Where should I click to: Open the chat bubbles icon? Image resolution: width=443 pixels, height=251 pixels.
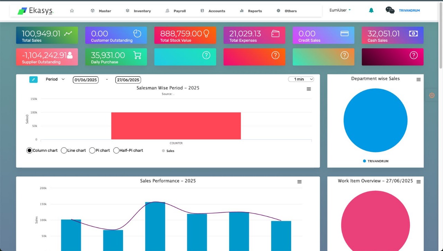390,10
